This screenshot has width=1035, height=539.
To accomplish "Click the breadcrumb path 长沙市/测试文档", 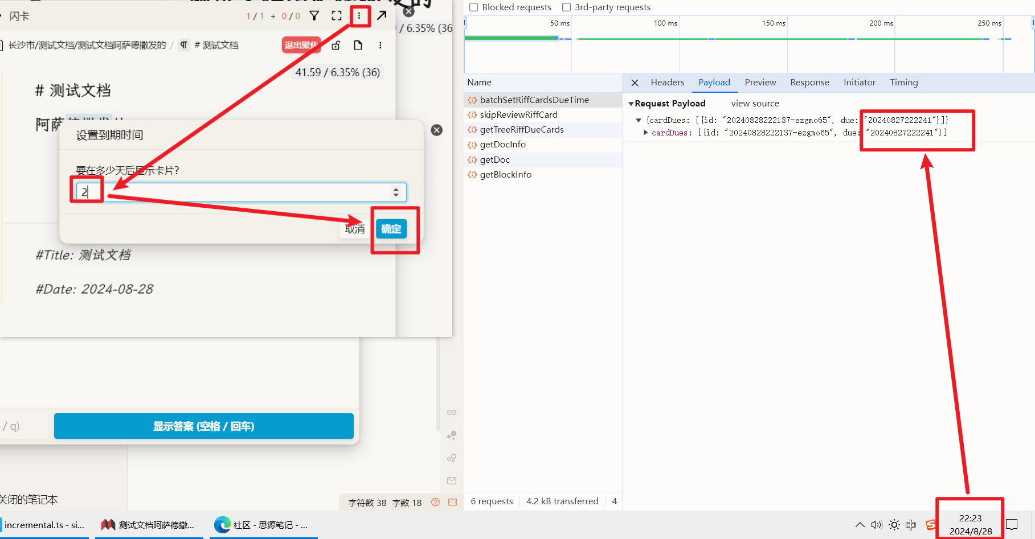I will pyautogui.click(x=87, y=45).
